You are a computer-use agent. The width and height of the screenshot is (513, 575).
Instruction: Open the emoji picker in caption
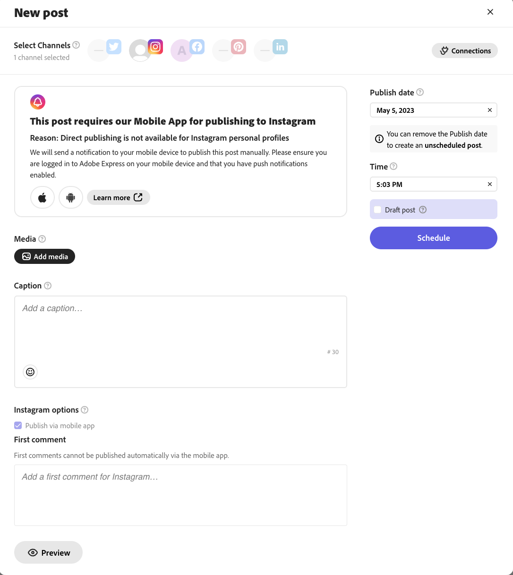tap(30, 372)
